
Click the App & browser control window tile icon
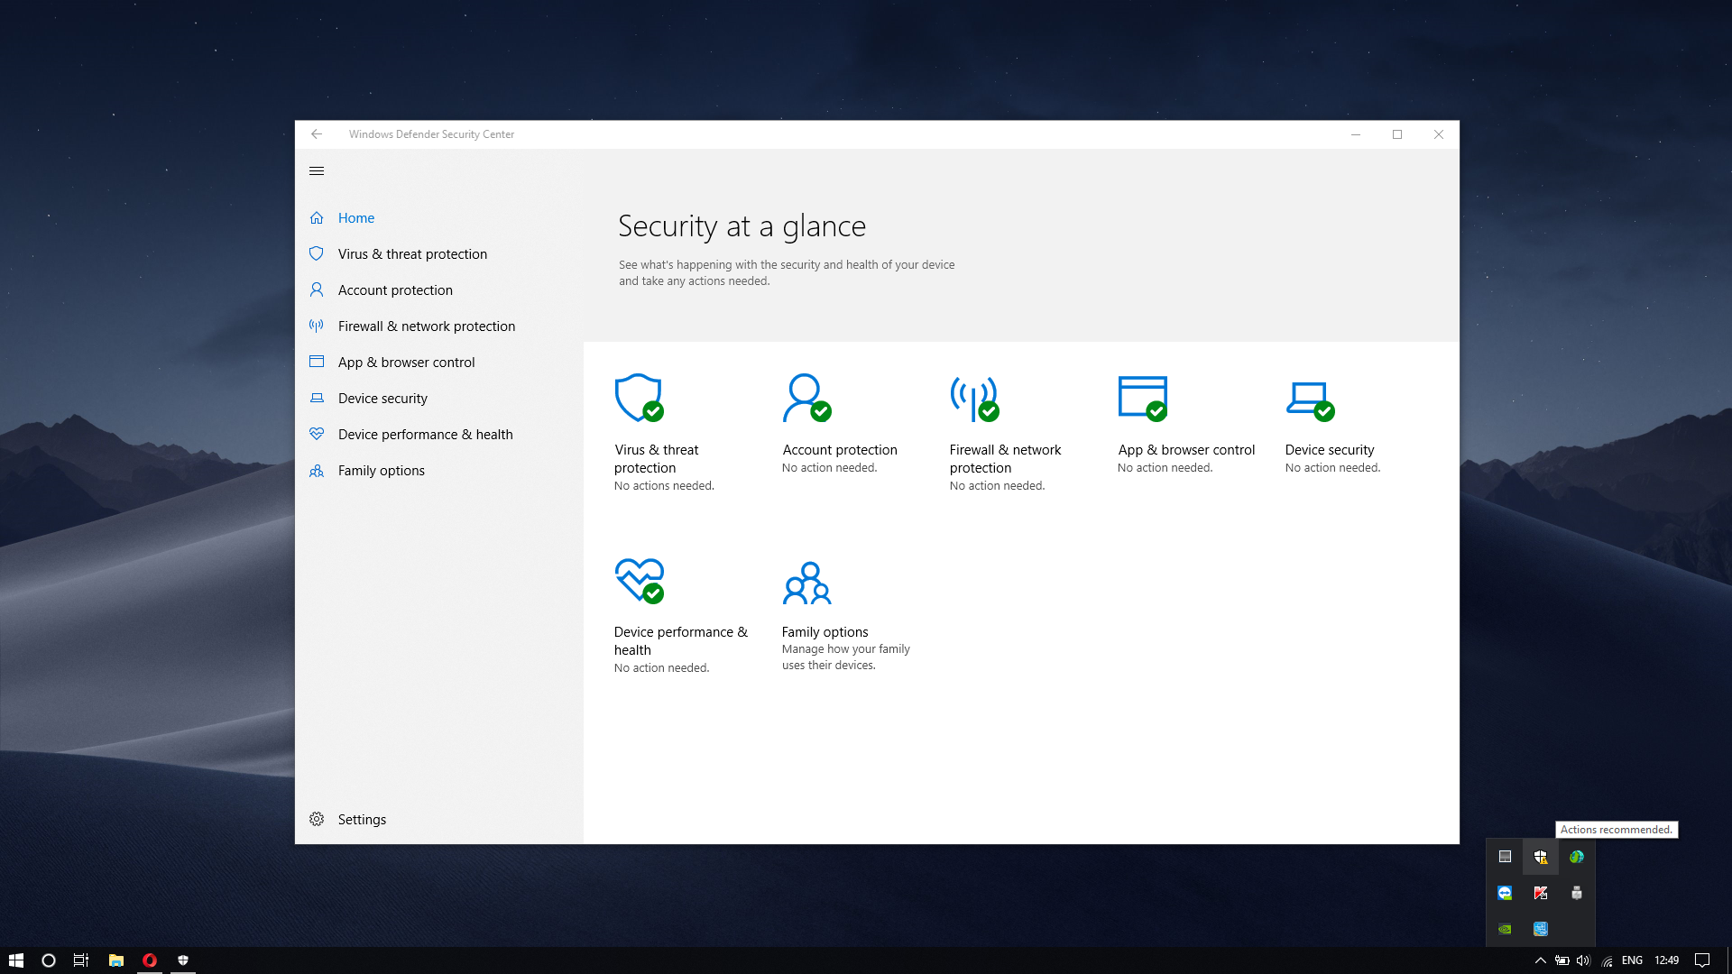pos(1143,398)
